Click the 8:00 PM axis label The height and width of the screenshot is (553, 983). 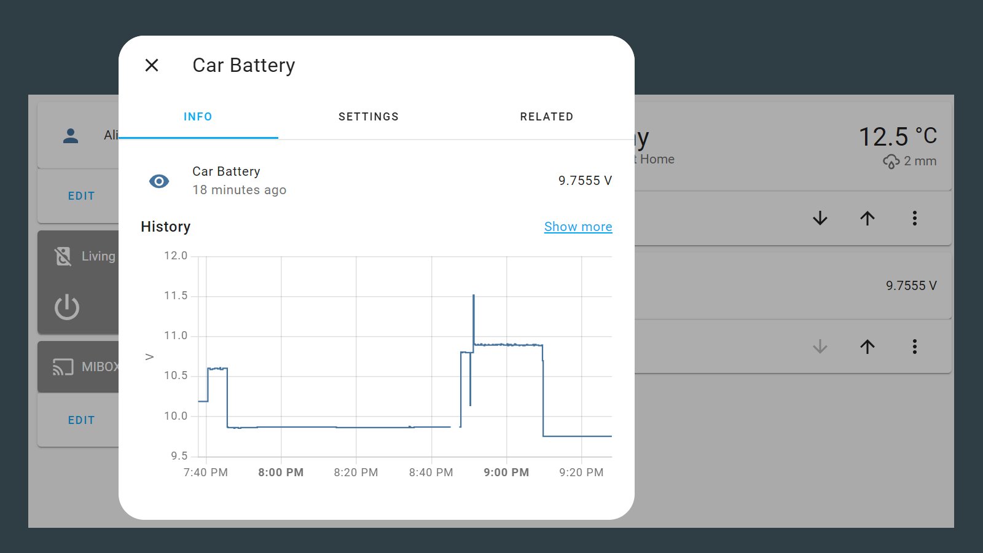click(x=281, y=473)
